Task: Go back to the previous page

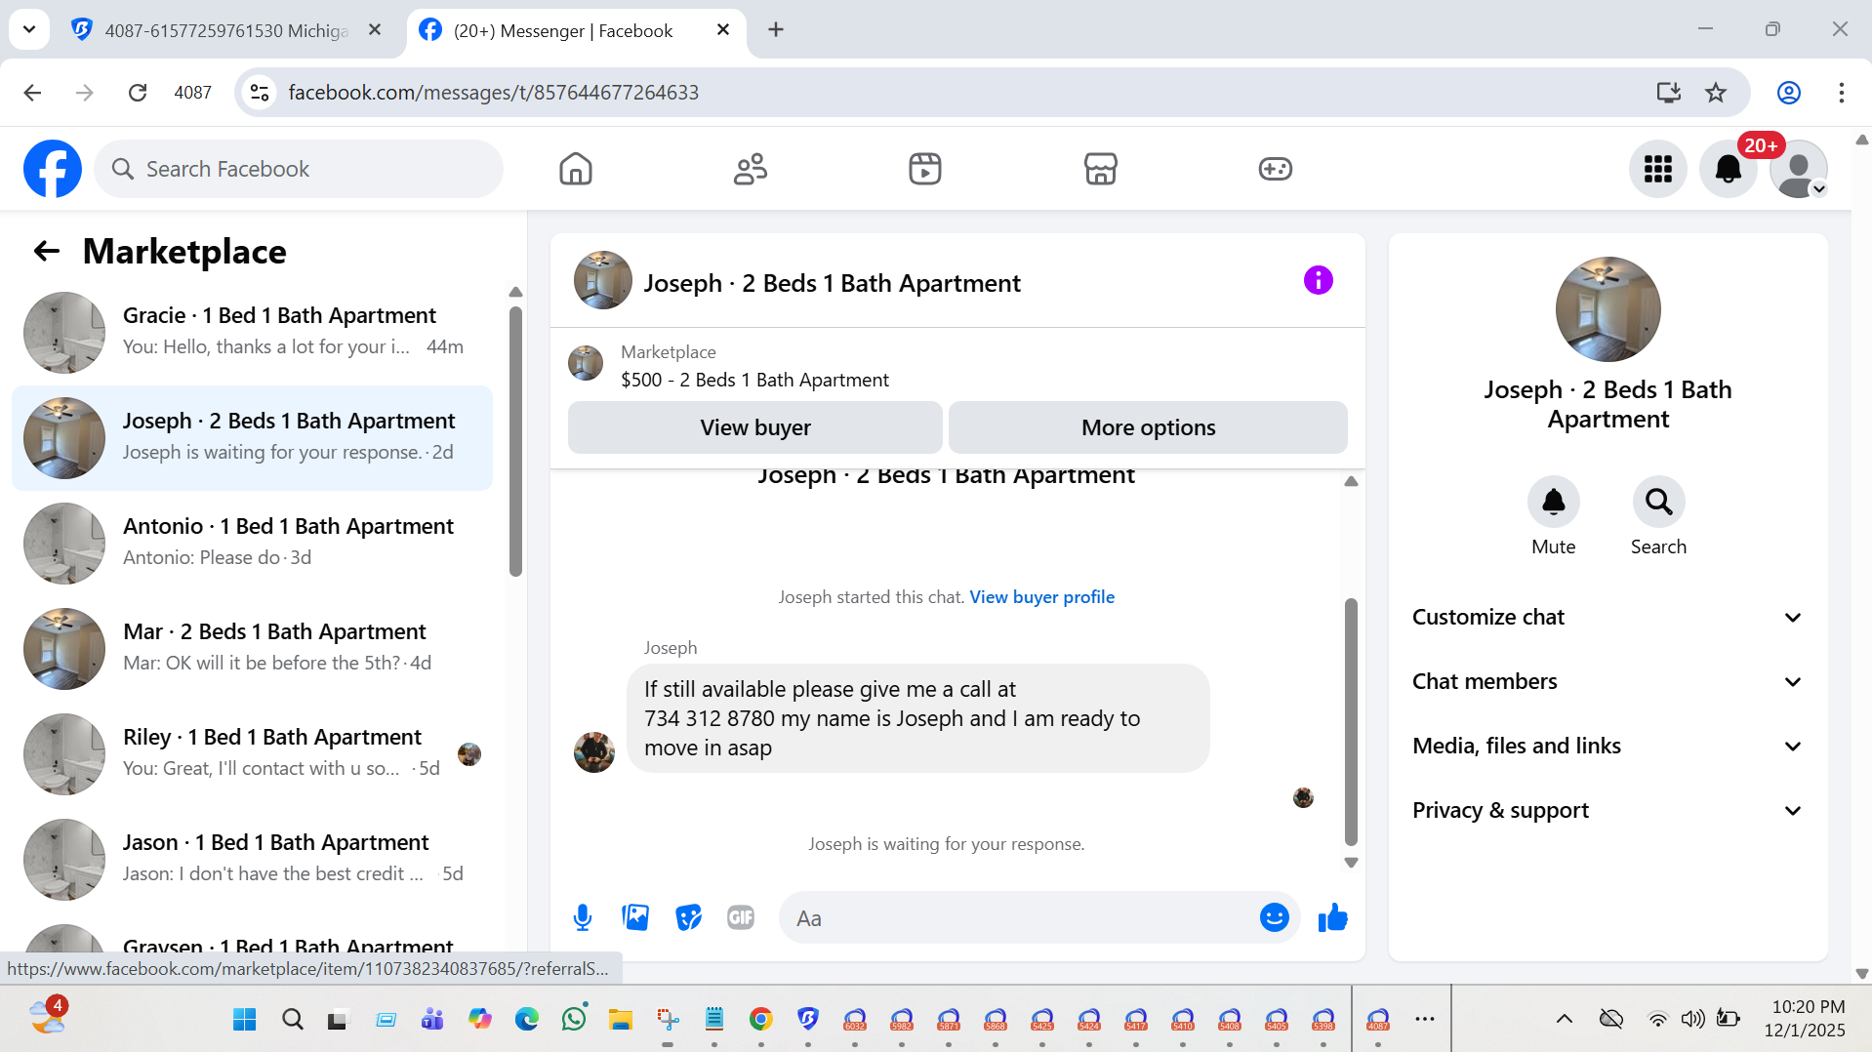Action: (x=32, y=93)
